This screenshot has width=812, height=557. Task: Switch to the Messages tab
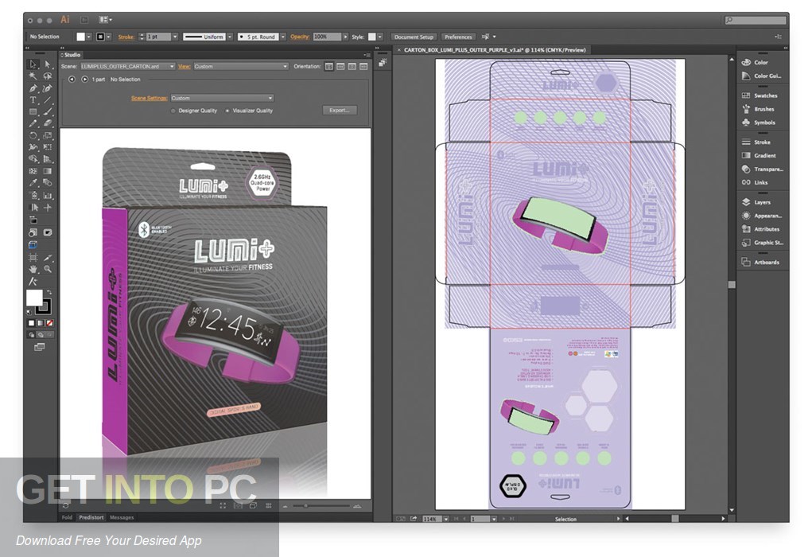(x=121, y=517)
